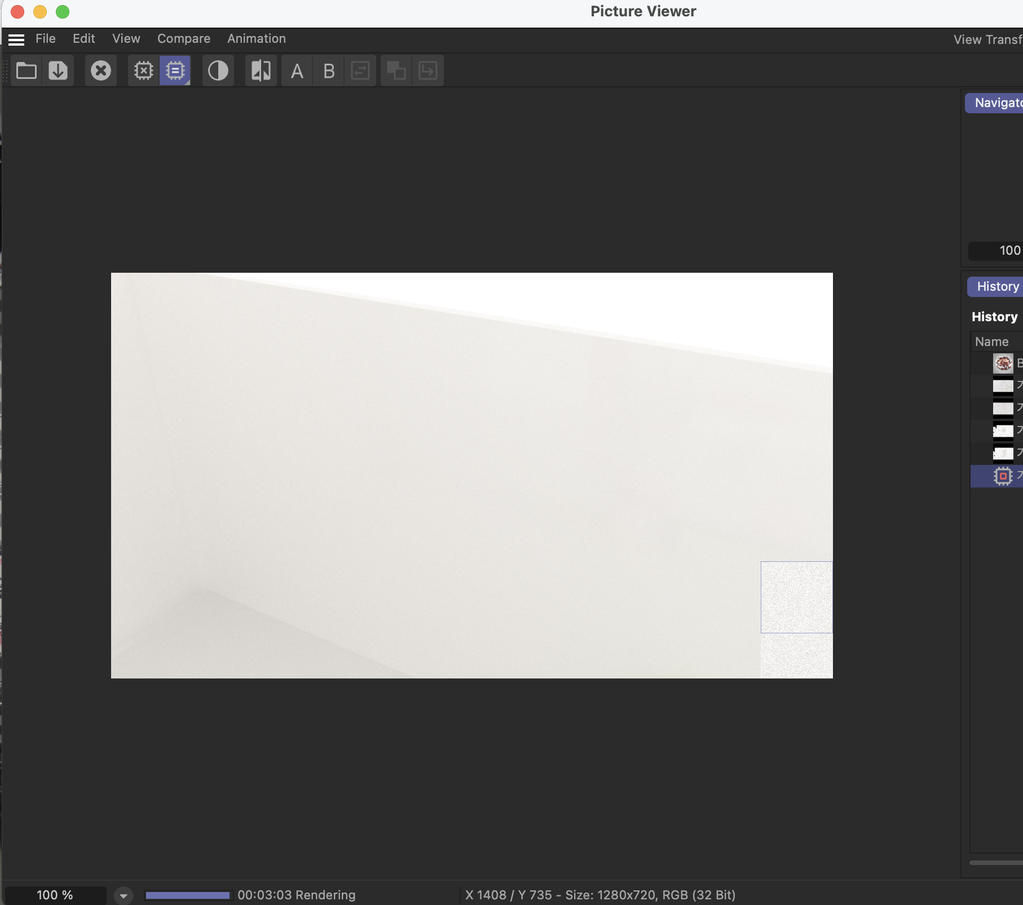This screenshot has height=905, width=1023.
Task: Click the overlapping squares difference icon
Action: tap(396, 71)
